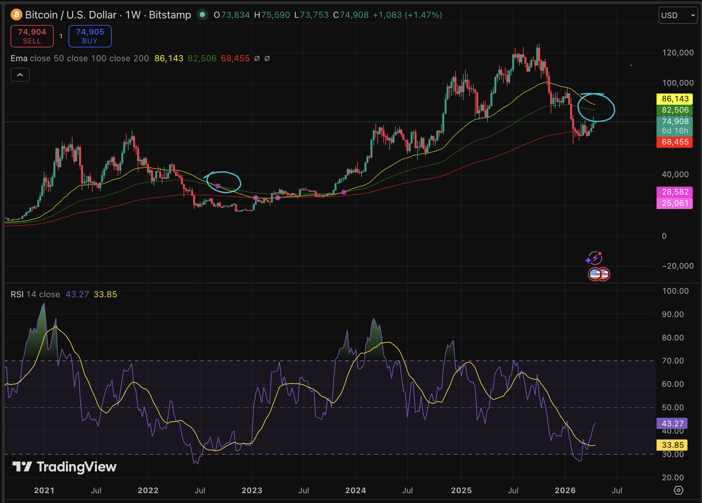This screenshot has height=503, width=702.
Task: Click the 2024 label on the time axis
Action: (356, 490)
